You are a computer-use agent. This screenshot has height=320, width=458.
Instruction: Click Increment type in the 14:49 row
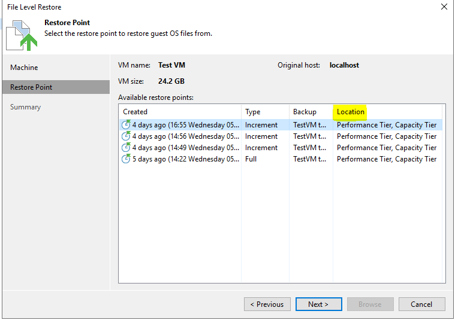click(x=261, y=148)
